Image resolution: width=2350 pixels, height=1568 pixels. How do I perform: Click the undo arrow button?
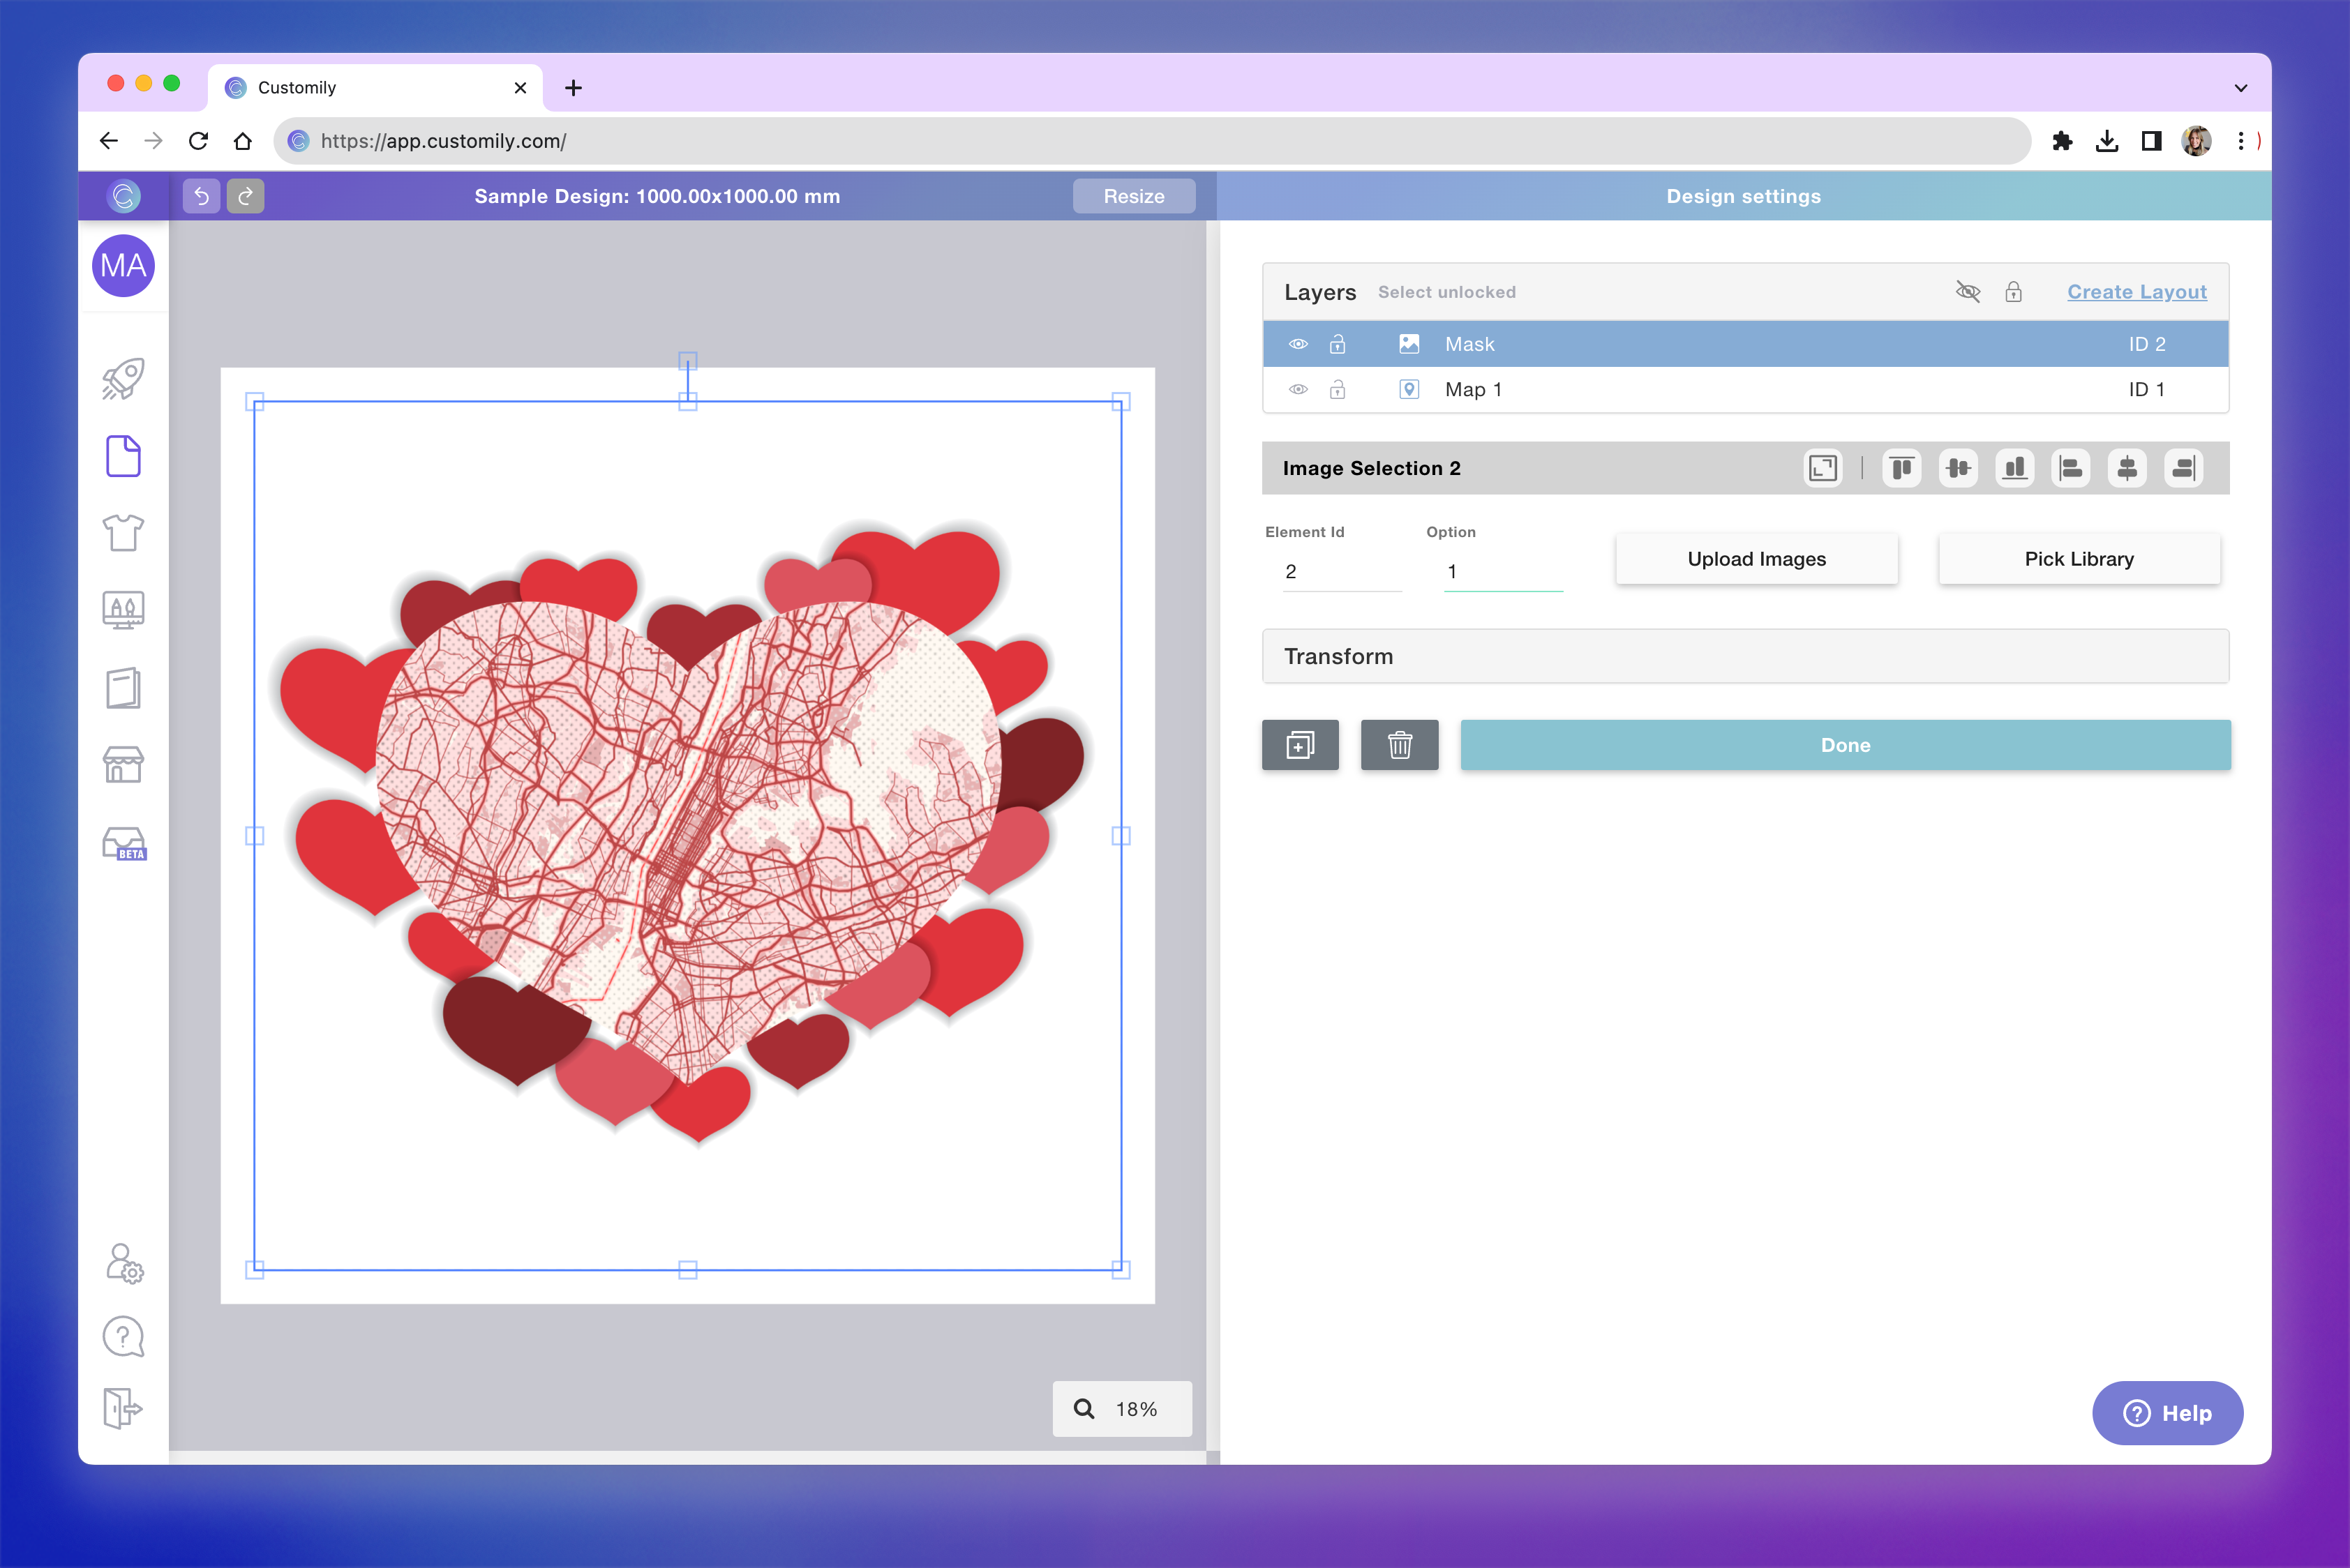pyautogui.click(x=201, y=196)
